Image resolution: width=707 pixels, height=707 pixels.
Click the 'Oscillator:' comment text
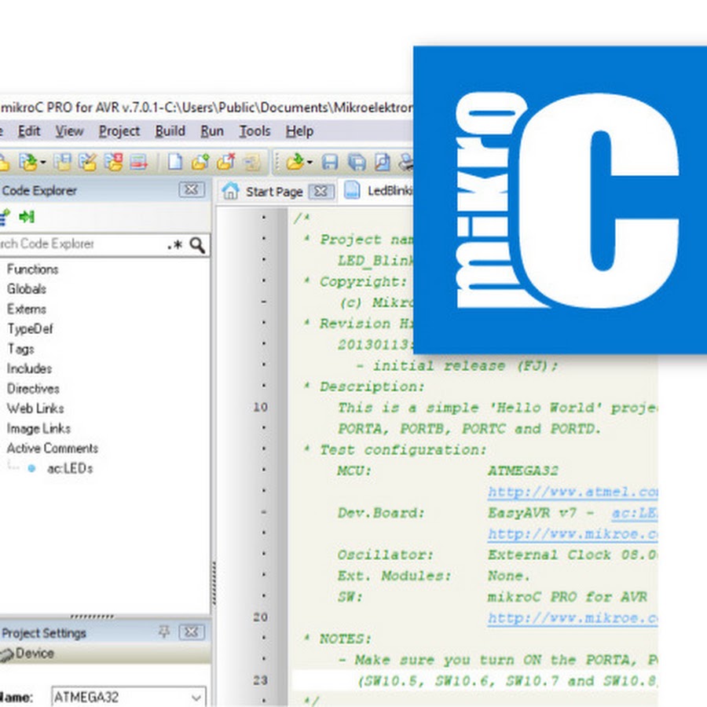[x=386, y=555]
